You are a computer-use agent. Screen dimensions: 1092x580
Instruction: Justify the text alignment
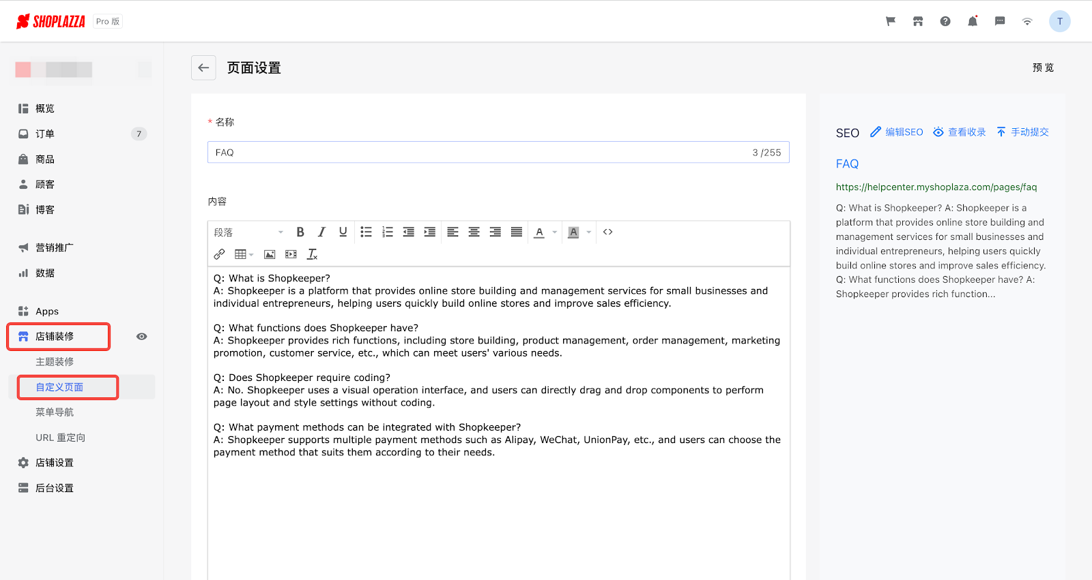(x=517, y=232)
